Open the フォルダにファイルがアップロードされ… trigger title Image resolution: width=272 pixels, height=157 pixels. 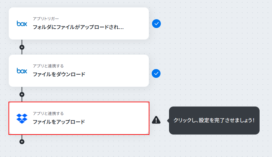coord(78,27)
